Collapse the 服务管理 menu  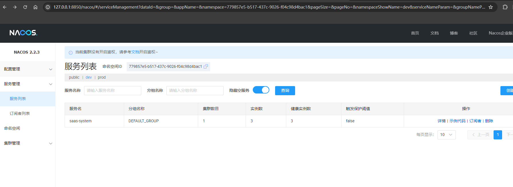coord(27,84)
